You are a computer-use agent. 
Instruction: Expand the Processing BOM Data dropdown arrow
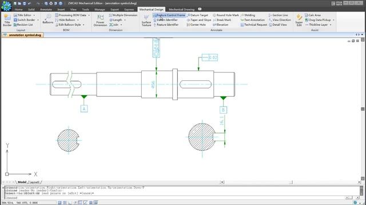click(x=89, y=15)
